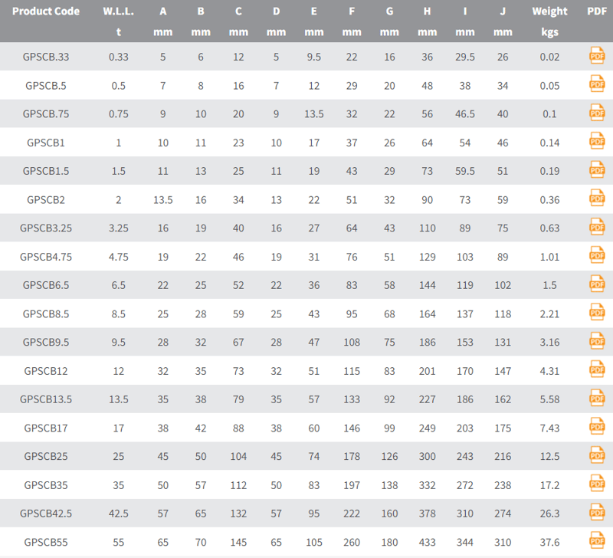Select the GPSCB13.5 product code cell
The height and width of the screenshot is (558, 613).
tap(46, 399)
